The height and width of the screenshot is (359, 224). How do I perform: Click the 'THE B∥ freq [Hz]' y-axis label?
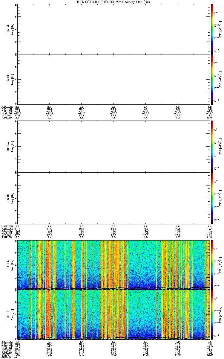(x=10, y=315)
